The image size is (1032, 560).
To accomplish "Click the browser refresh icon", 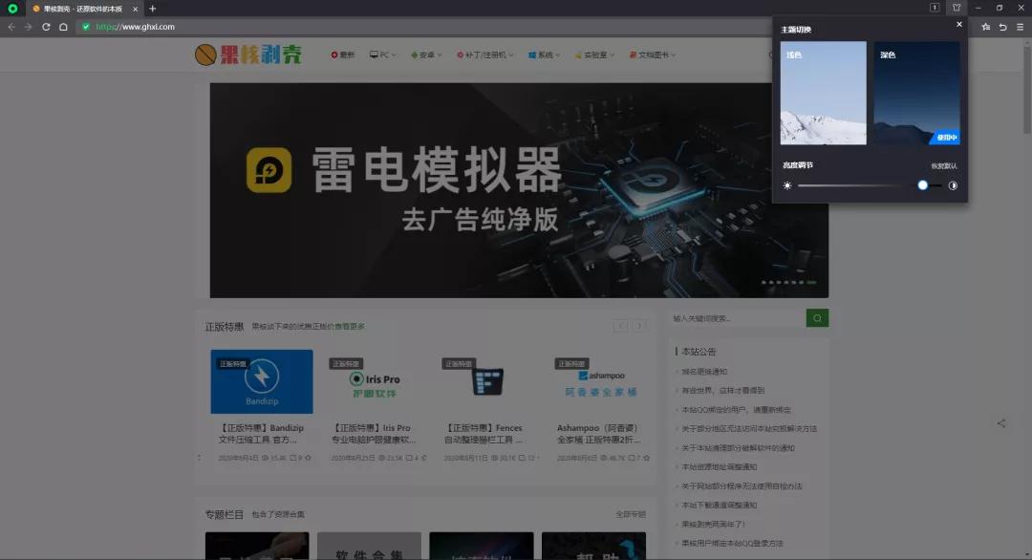I will (47, 28).
